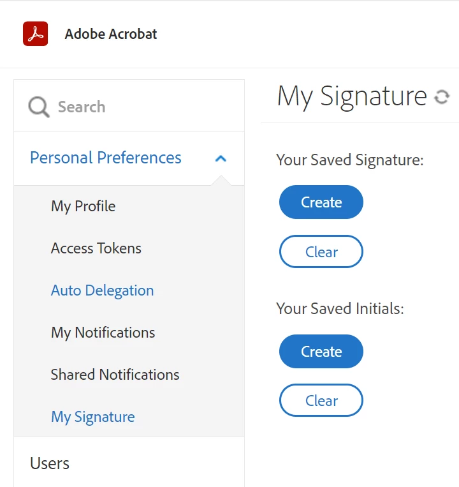Select My Signature in the sidebar
Viewport: 459px width, 487px height.
[x=93, y=417]
